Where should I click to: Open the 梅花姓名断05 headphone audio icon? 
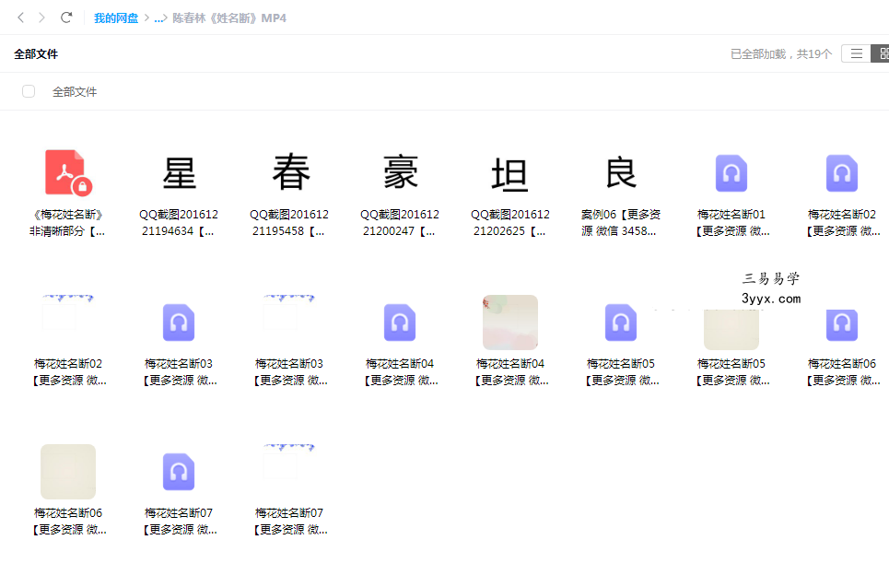pos(621,323)
